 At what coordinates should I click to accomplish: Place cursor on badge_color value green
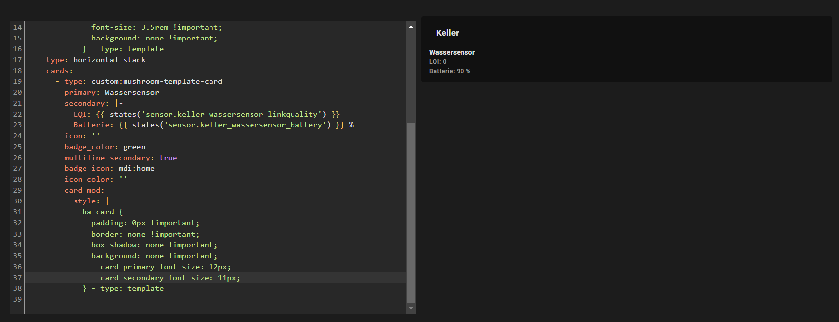pyautogui.click(x=134, y=147)
